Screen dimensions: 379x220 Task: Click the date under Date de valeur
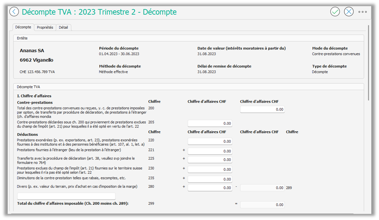[x=207, y=54]
